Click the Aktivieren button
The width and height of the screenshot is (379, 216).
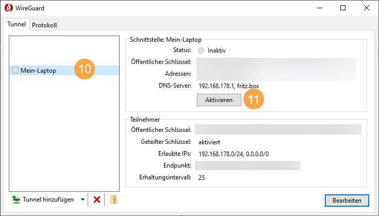coord(219,100)
